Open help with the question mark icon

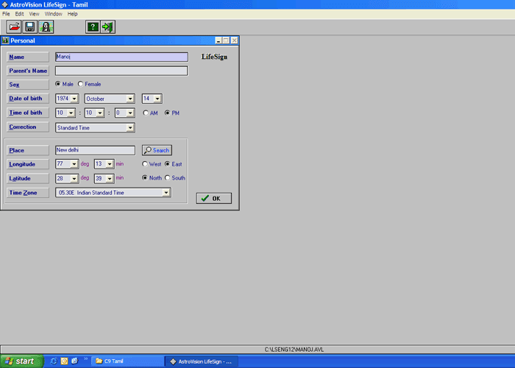tap(93, 27)
